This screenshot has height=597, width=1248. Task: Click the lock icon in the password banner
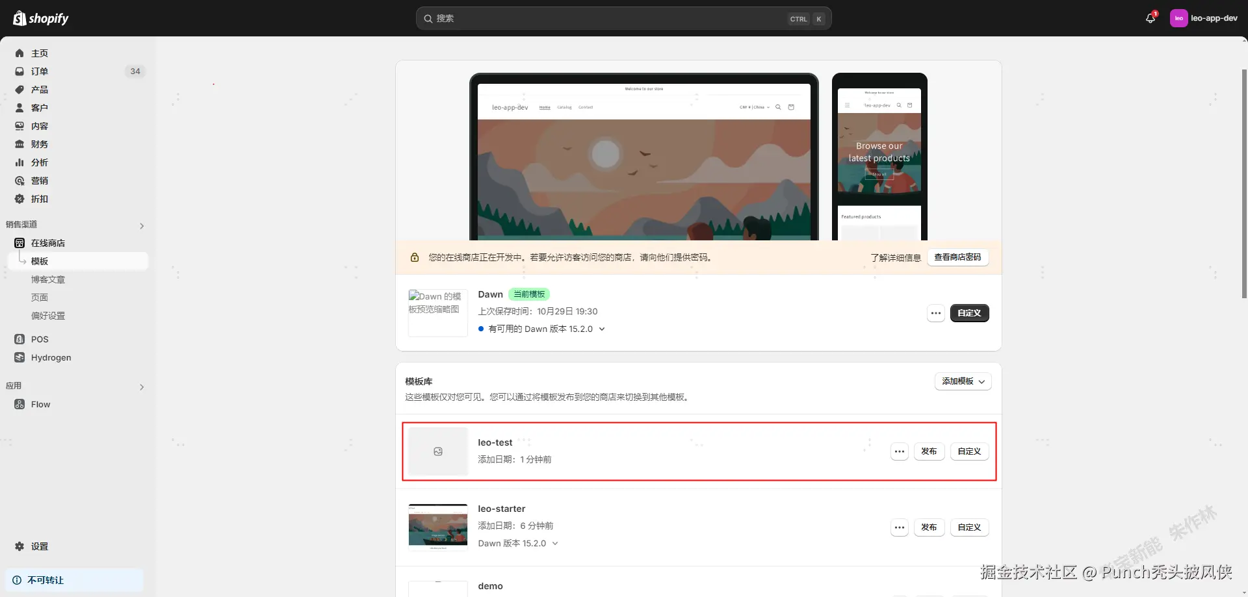(415, 257)
